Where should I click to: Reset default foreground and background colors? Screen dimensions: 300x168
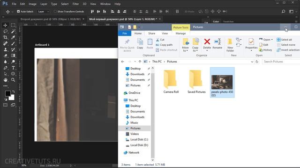[x=6, y=99]
